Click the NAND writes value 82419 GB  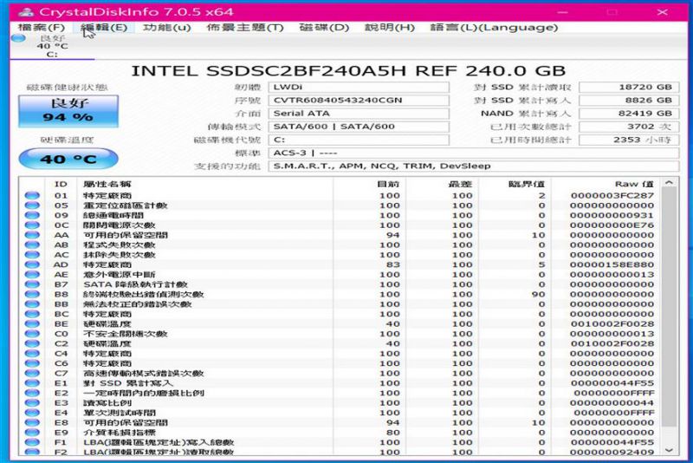coord(629,114)
